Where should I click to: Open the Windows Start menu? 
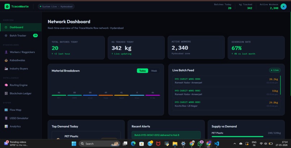click(x=74, y=144)
